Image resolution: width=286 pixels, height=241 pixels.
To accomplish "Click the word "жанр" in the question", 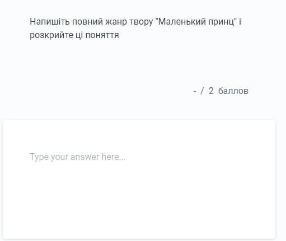I will pyautogui.click(x=116, y=22).
